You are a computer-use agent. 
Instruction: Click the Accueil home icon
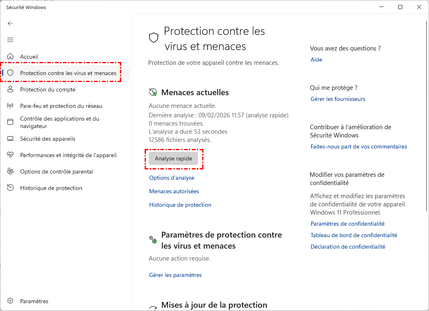[x=11, y=57]
